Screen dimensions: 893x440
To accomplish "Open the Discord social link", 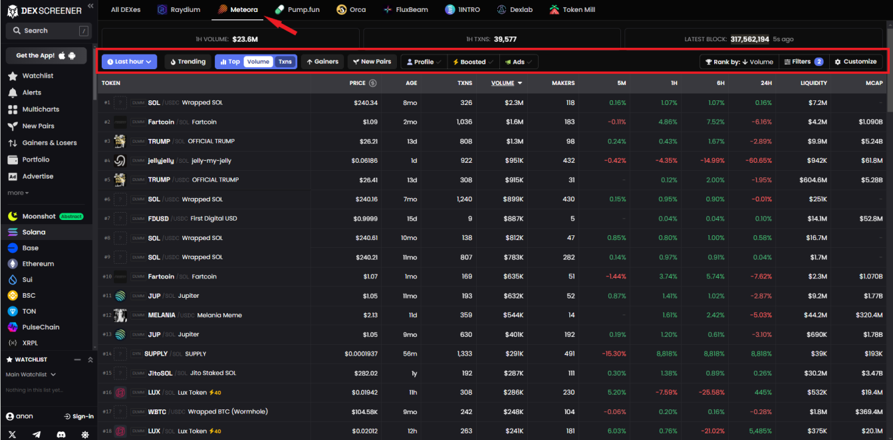I will click(x=61, y=434).
